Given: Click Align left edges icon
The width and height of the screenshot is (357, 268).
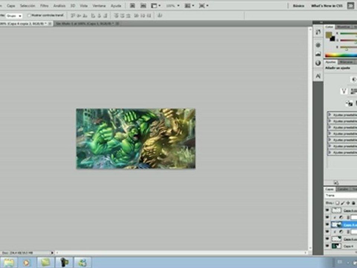Looking at the screenshot, I should point(93,16).
